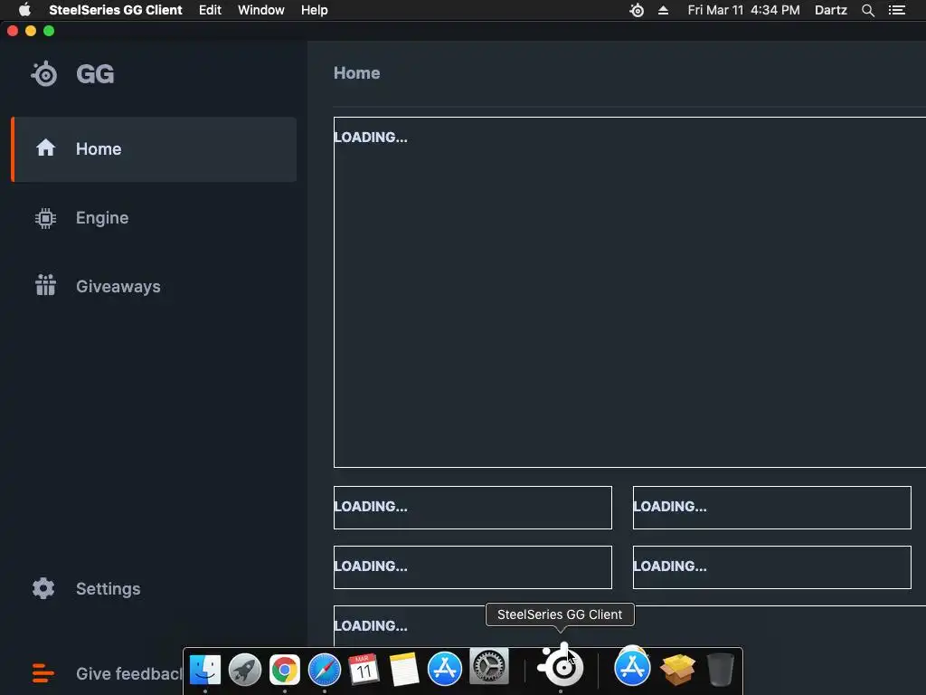This screenshot has height=695, width=926.
Task: Click the Dartz user name
Action: [x=831, y=10]
